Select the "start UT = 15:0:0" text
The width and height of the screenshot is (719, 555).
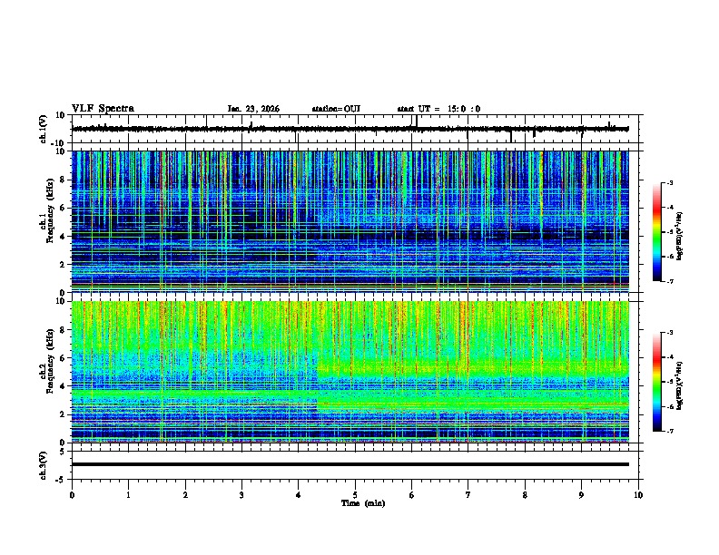(438, 109)
